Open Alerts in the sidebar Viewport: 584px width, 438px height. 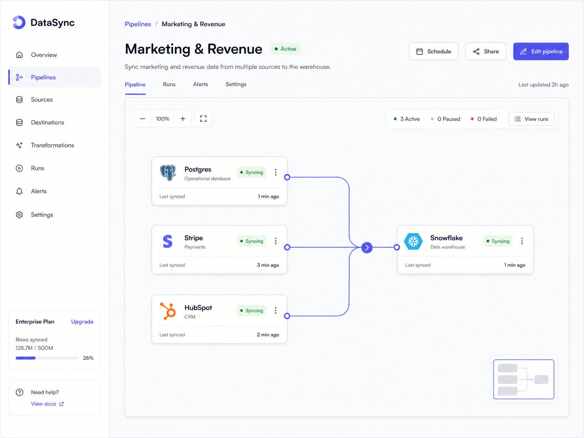55,191
